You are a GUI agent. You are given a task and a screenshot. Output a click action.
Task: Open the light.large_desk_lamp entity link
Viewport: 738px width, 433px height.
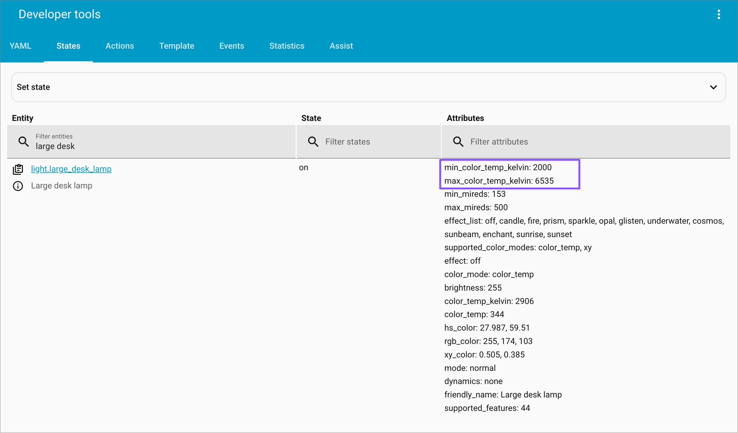71,169
